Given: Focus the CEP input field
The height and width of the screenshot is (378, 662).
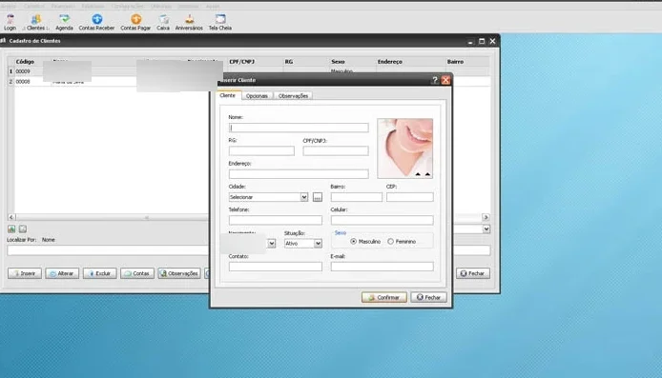Looking at the screenshot, I should 409,197.
